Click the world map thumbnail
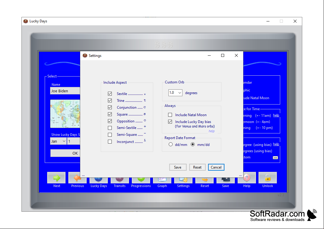Image resolution: width=324 pixels, height=229 pixels. click(65, 114)
